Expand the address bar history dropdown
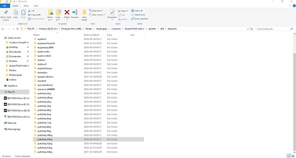 tap(248, 29)
